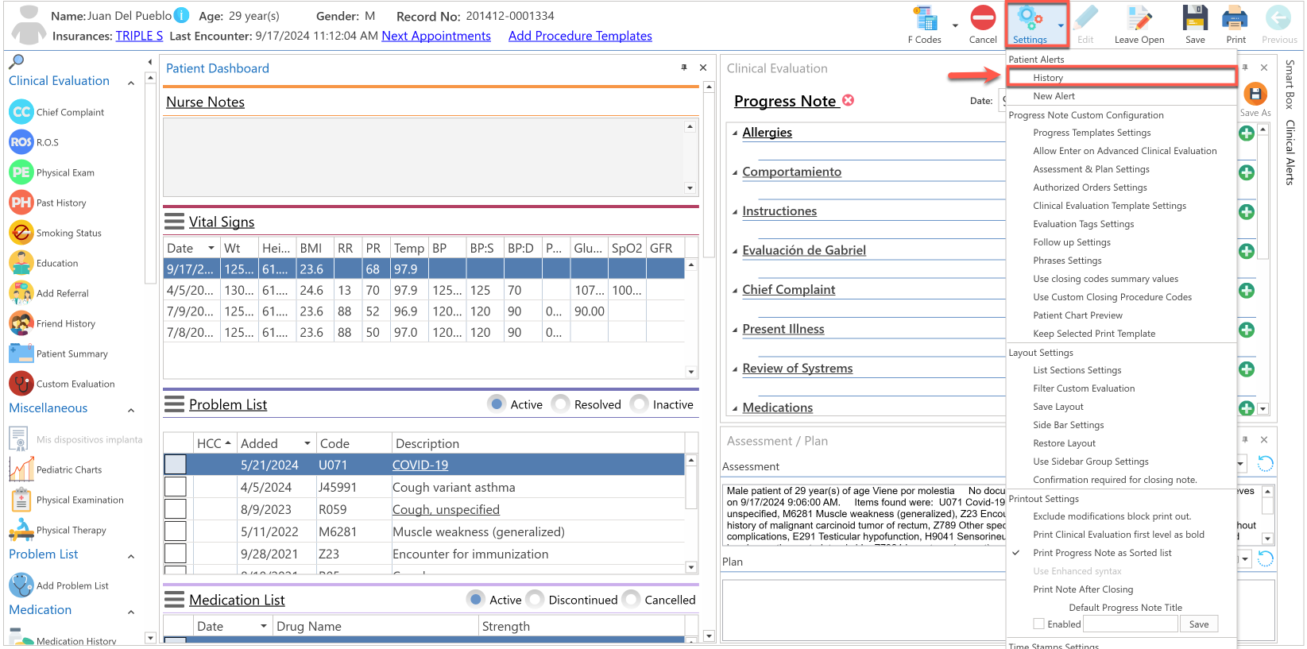Open the Pediatric Charts icon
This screenshot has height=649, width=1307.
tap(21, 469)
